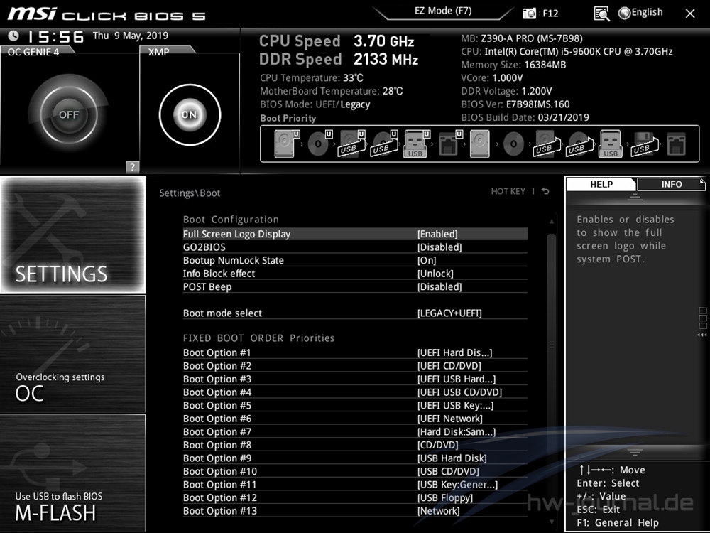Open Boot Option #3 UEFI USB Hard value
The width and height of the screenshot is (710, 533).
point(457,379)
